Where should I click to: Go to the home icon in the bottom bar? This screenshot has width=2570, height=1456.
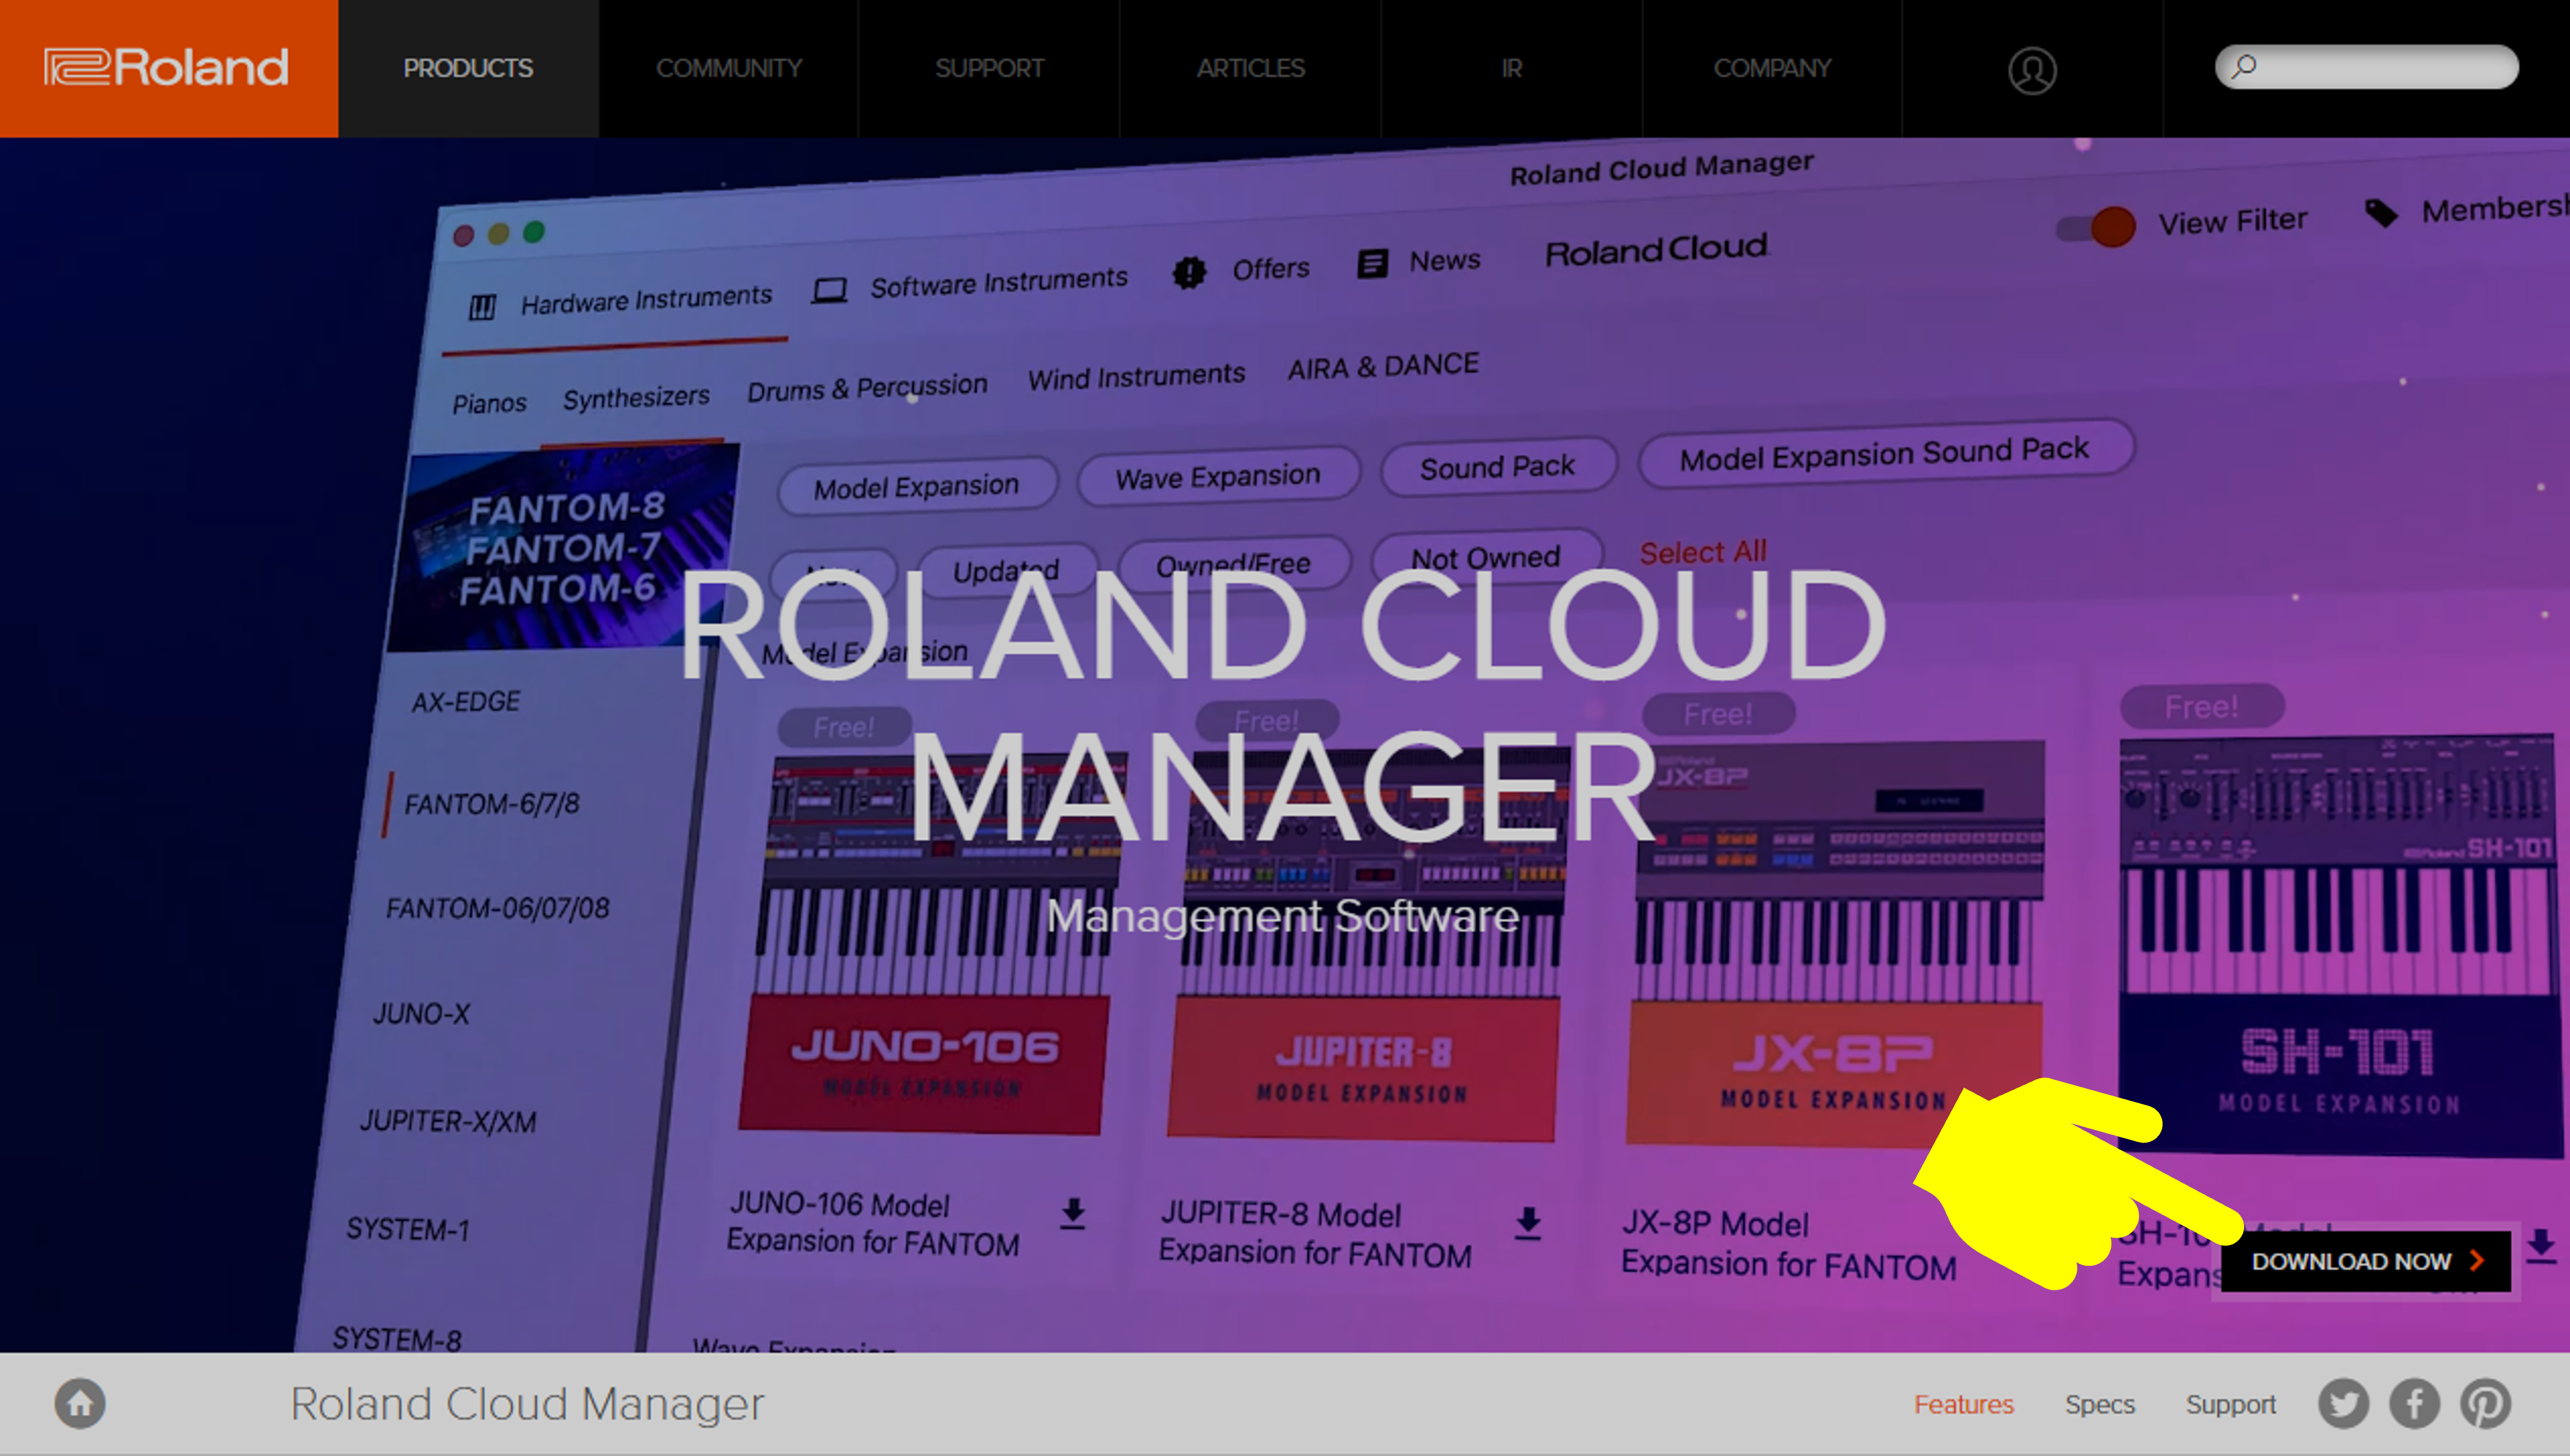tap(80, 1403)
